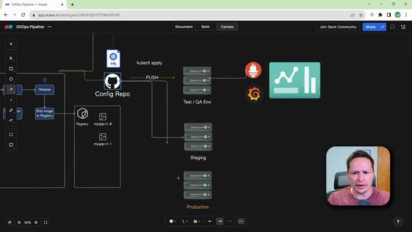Select the Release node box

coord(44,90)
